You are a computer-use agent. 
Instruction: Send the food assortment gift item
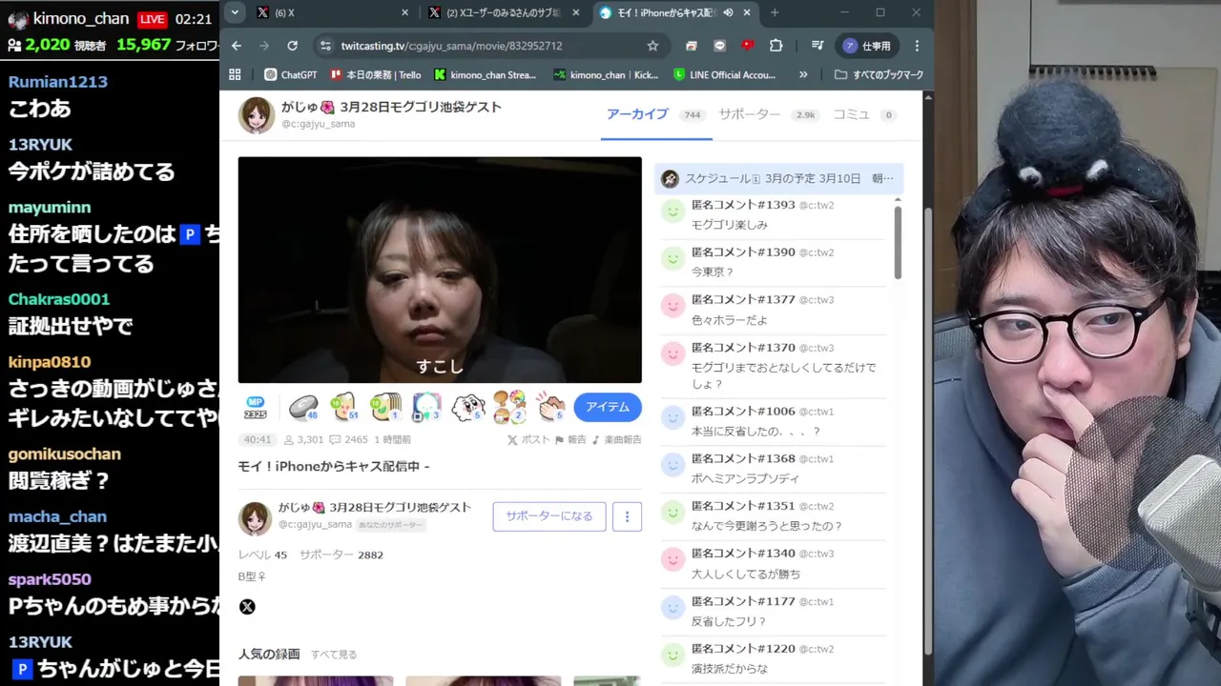(510, 407)
